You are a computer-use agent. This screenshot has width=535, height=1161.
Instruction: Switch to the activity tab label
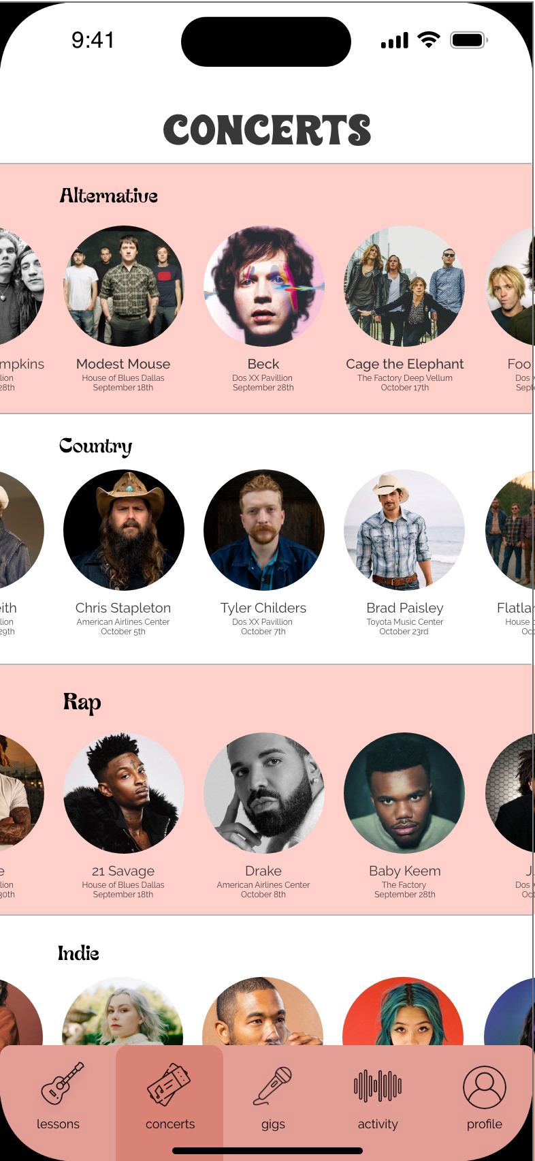click(378, 1124)
